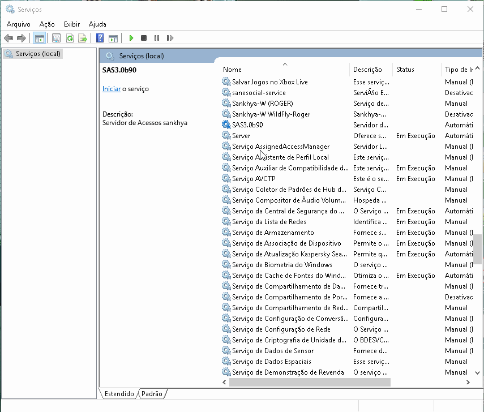This screenshot has width=484, height=412.
Task: Click the Restart service toolbar icon
Action: click(170, 38)
